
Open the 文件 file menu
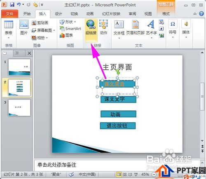point(9,14)
